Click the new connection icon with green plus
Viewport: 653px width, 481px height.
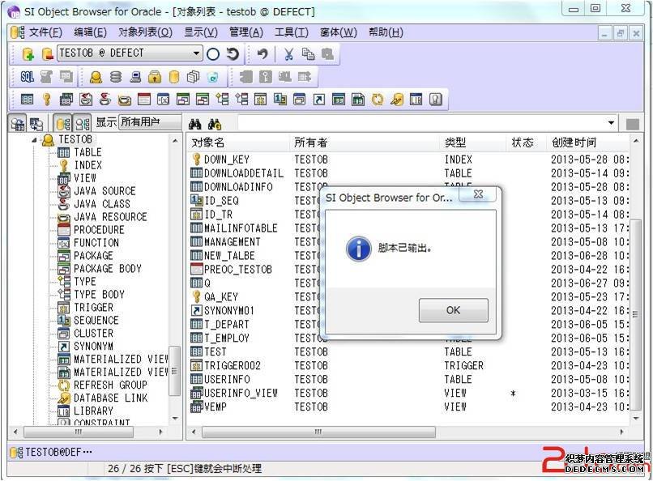pos(28,54)
